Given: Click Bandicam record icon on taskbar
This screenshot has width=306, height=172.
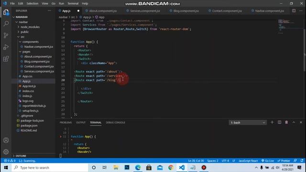Looking at the screenshot, I should coord(204,168).
